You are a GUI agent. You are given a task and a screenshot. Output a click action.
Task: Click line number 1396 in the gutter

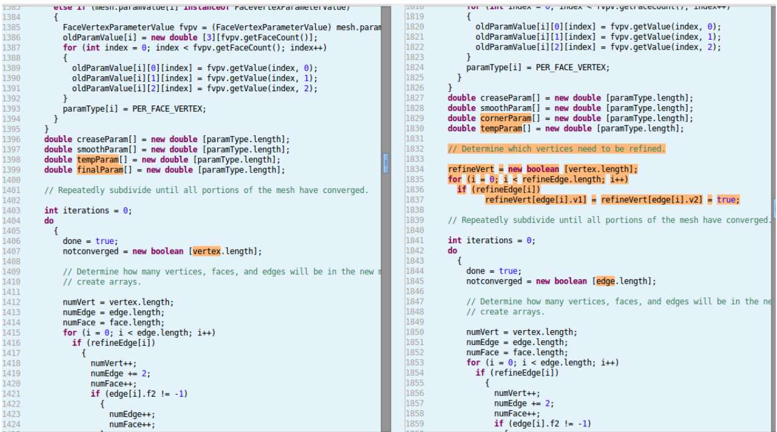pyautogui.click(x=11, y=139)
